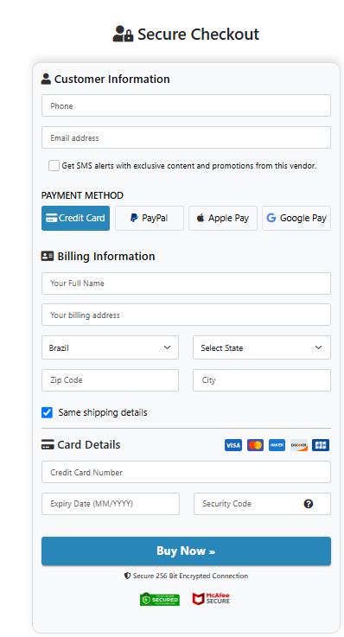Focus the Expiry Date field

[111, 504]
